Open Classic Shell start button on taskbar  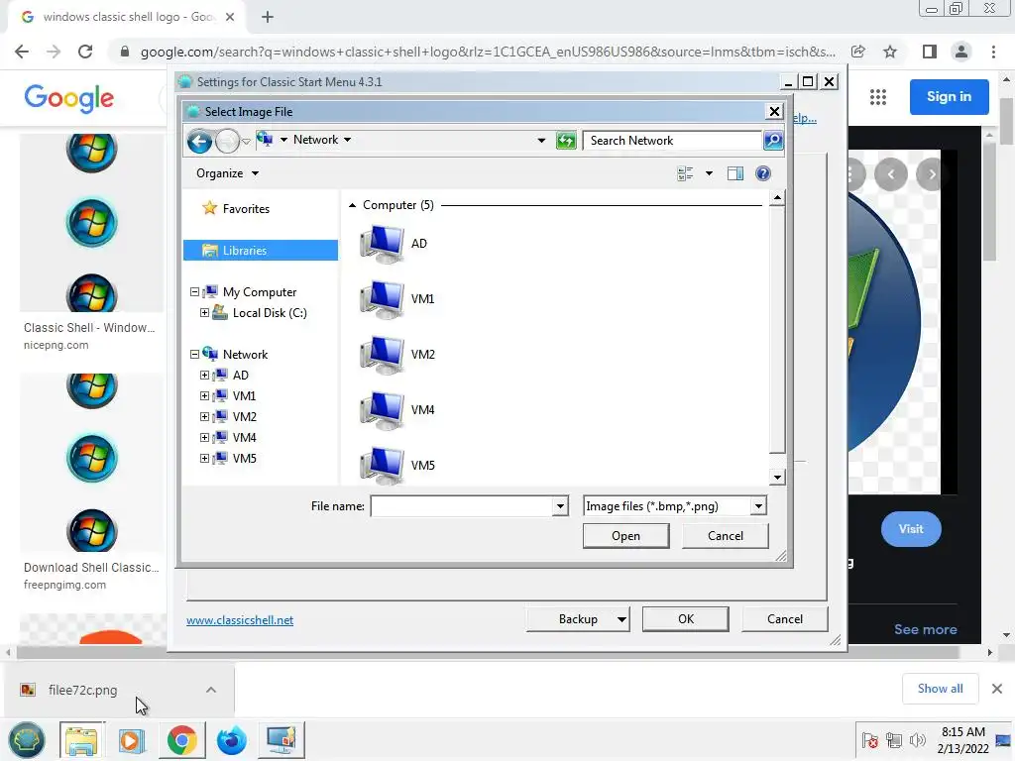pos(27,739)
